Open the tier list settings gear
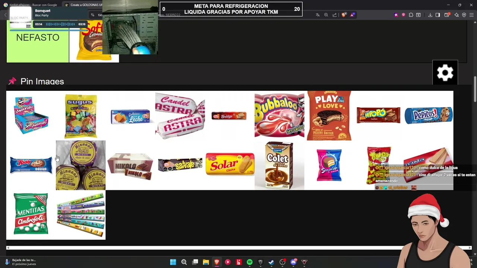The height and width of the screenshot is (268, 477). (x=445, y=73)
